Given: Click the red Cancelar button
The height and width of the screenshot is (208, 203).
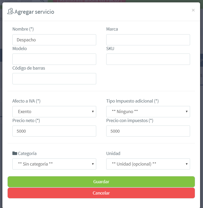Looking at the screenshot, I should pyautogui.click(x=101, y=193).
